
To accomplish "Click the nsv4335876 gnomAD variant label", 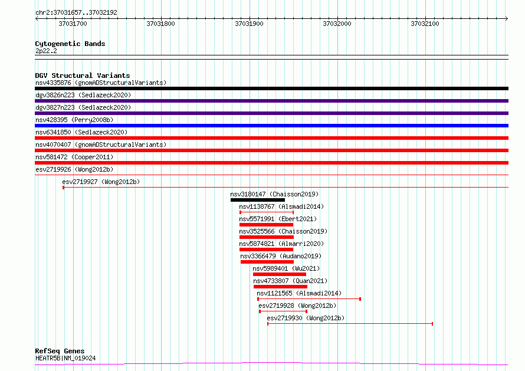I will tap(100, 83).
